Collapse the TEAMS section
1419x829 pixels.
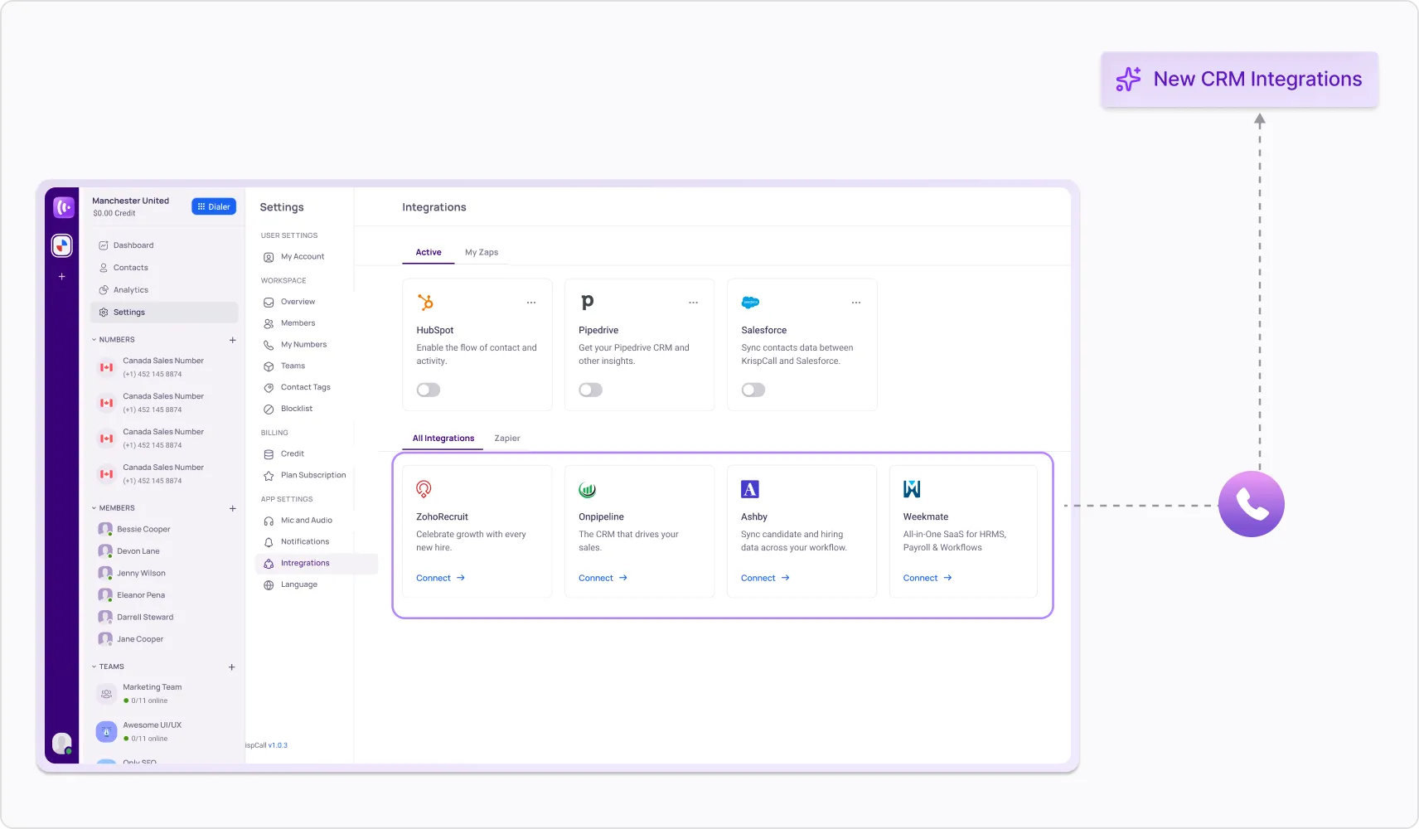94,667
